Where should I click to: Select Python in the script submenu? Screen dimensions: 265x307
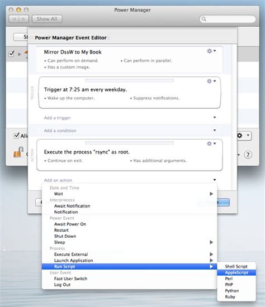click(x=232, y=291)
